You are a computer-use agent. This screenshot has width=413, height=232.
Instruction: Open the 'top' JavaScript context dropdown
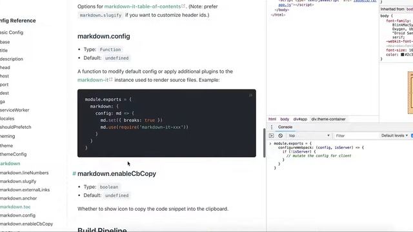(x=309, y=136)
